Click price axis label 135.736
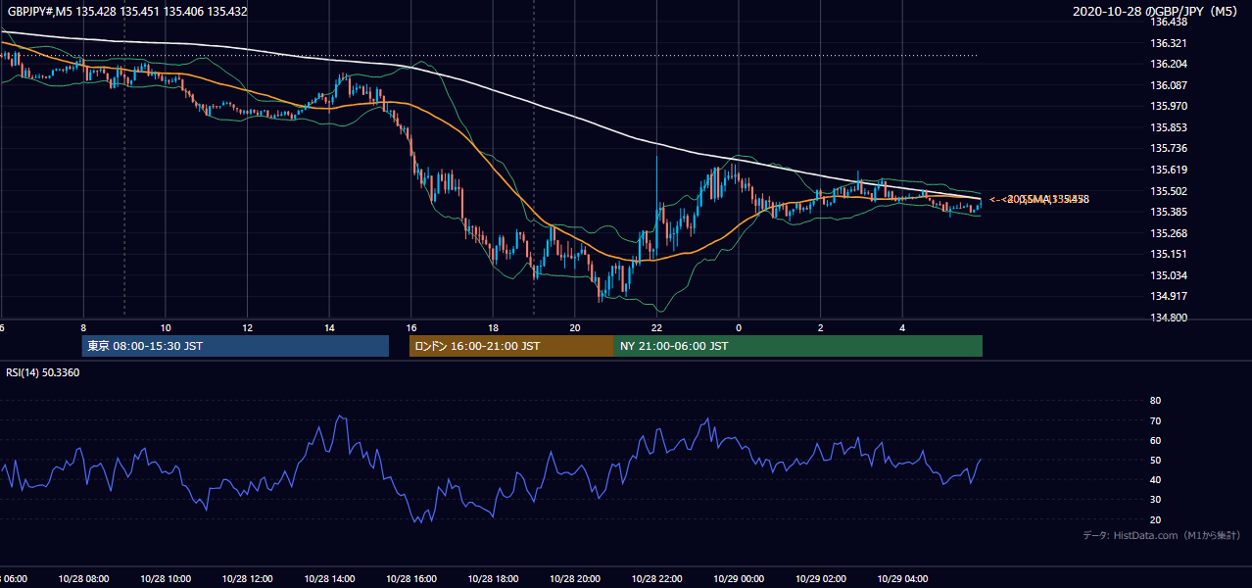This screenshot has height=588, width=1252. point(1168,148)
